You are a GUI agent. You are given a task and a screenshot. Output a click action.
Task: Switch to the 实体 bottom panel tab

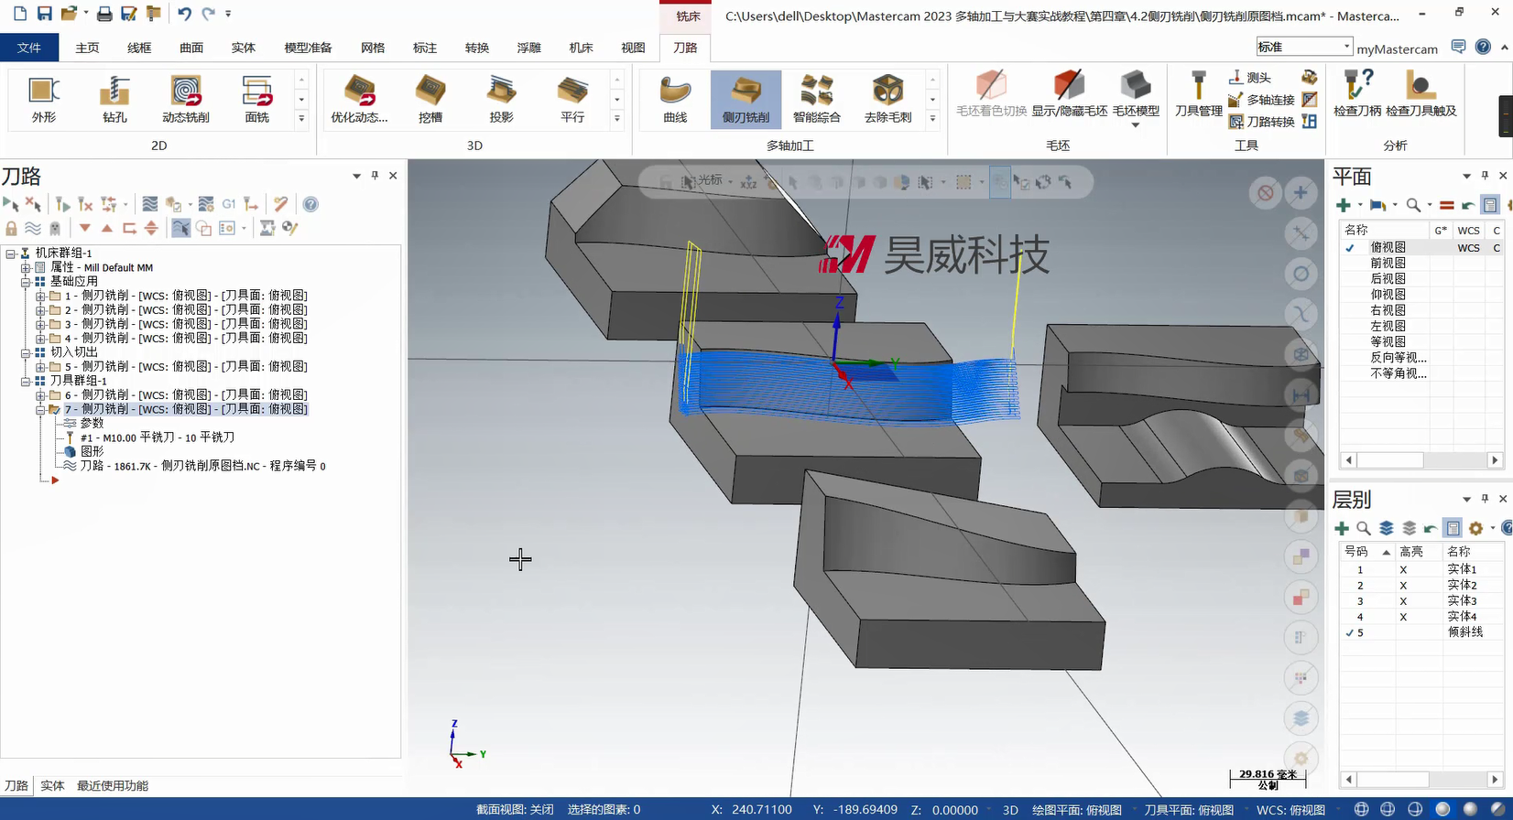[52, 785]
